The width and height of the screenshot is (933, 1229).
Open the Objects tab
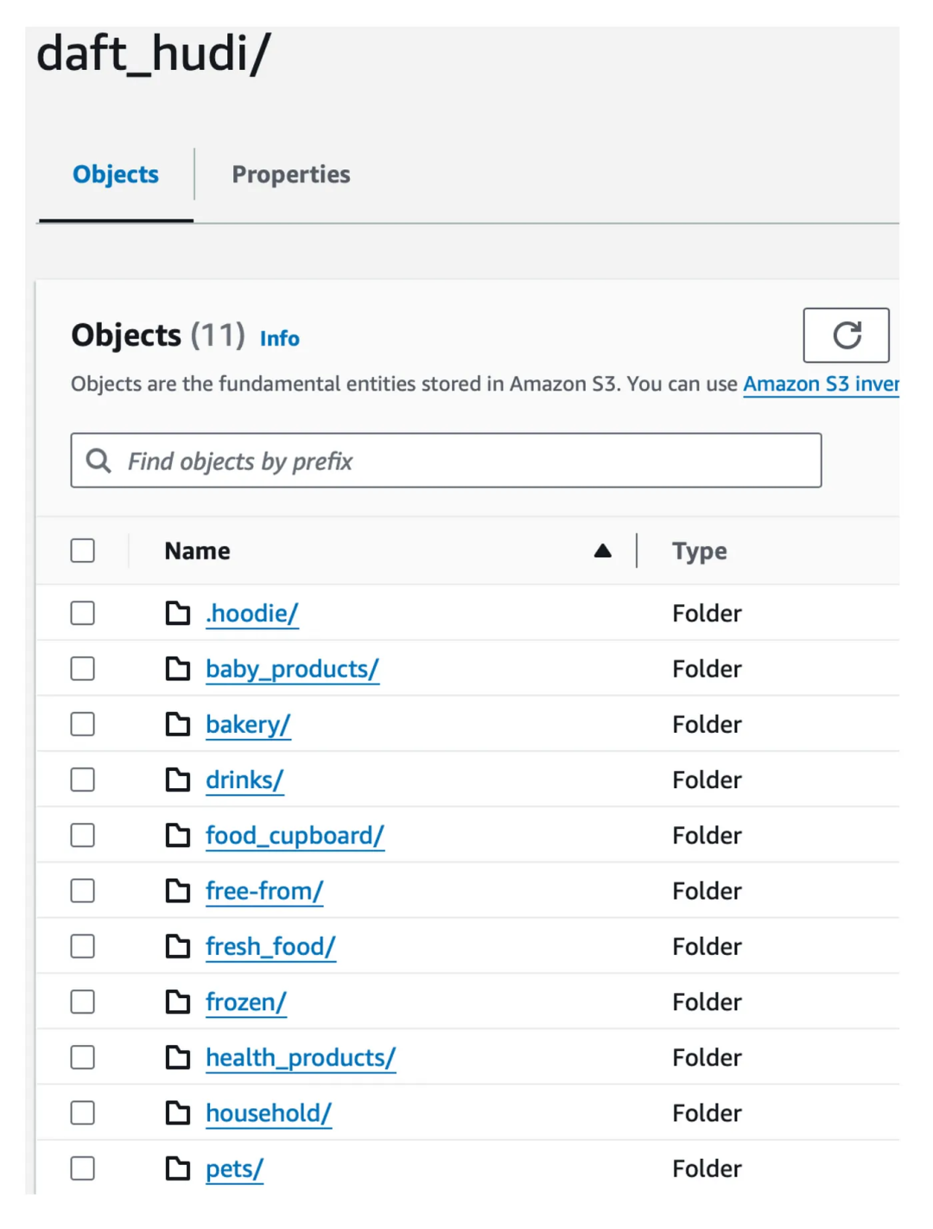(116, 175)
